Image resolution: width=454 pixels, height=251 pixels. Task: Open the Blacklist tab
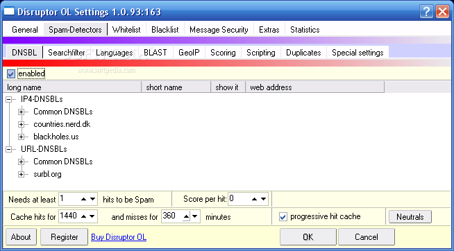(165, 30)
